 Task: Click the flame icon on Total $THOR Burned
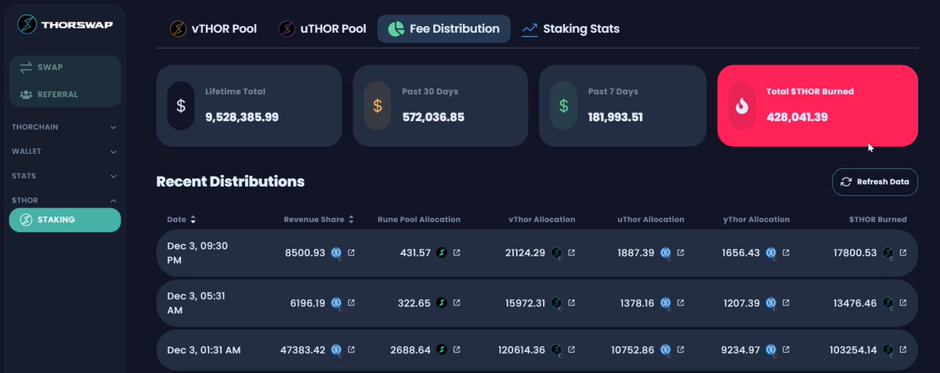742,106
